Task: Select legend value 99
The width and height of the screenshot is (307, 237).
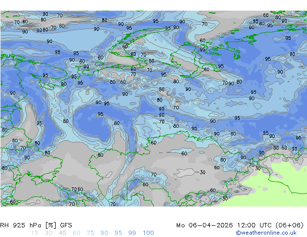Action: point(132,233)
